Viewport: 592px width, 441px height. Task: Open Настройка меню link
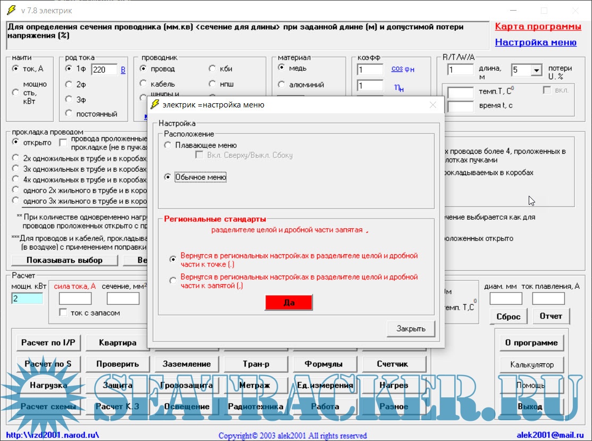pyautogui.click(x=535, y=43)
